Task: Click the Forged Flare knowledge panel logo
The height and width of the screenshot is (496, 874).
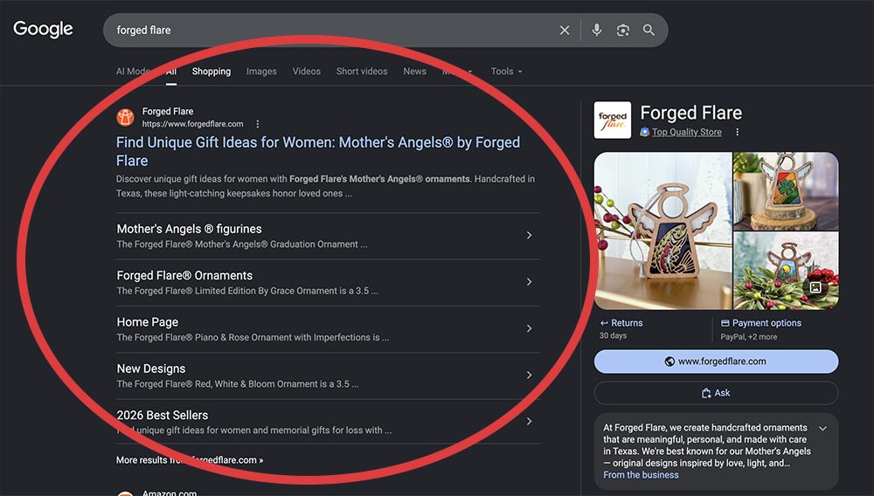Action: [613, 120]
